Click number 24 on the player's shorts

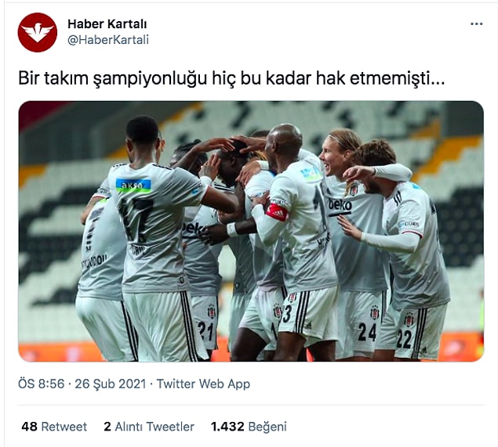click(x=367, y=332)
